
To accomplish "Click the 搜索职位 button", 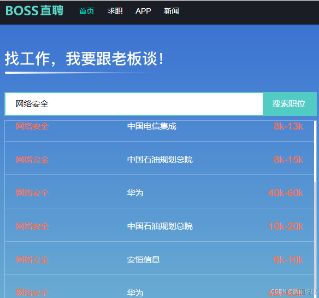I will (x=289, y=104).
